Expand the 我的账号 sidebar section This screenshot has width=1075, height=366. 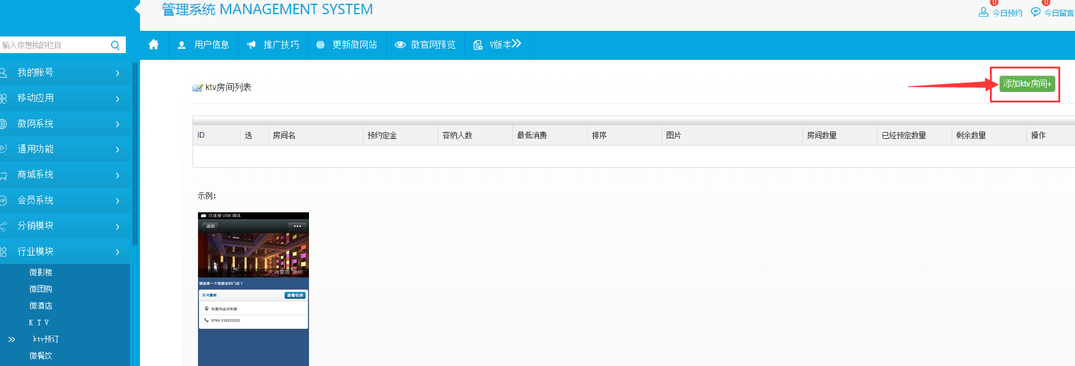point(62,73)
